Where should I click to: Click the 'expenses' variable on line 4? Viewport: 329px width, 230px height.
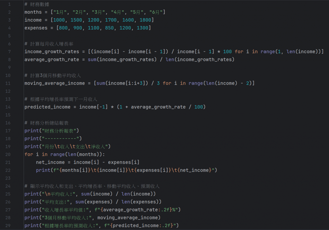[x=36, y=28]
